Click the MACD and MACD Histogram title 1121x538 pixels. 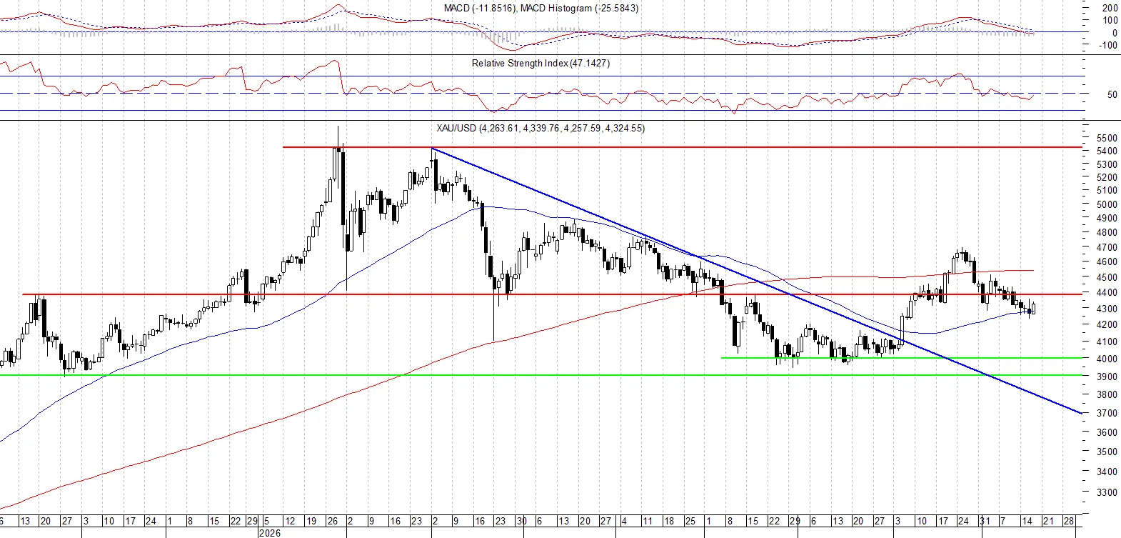pos(541,9)
